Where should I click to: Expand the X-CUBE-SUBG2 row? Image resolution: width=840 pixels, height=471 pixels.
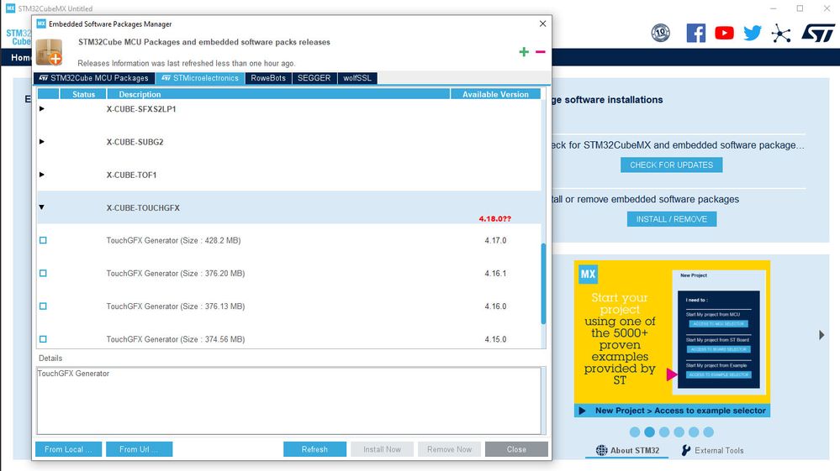pos(42,142)
